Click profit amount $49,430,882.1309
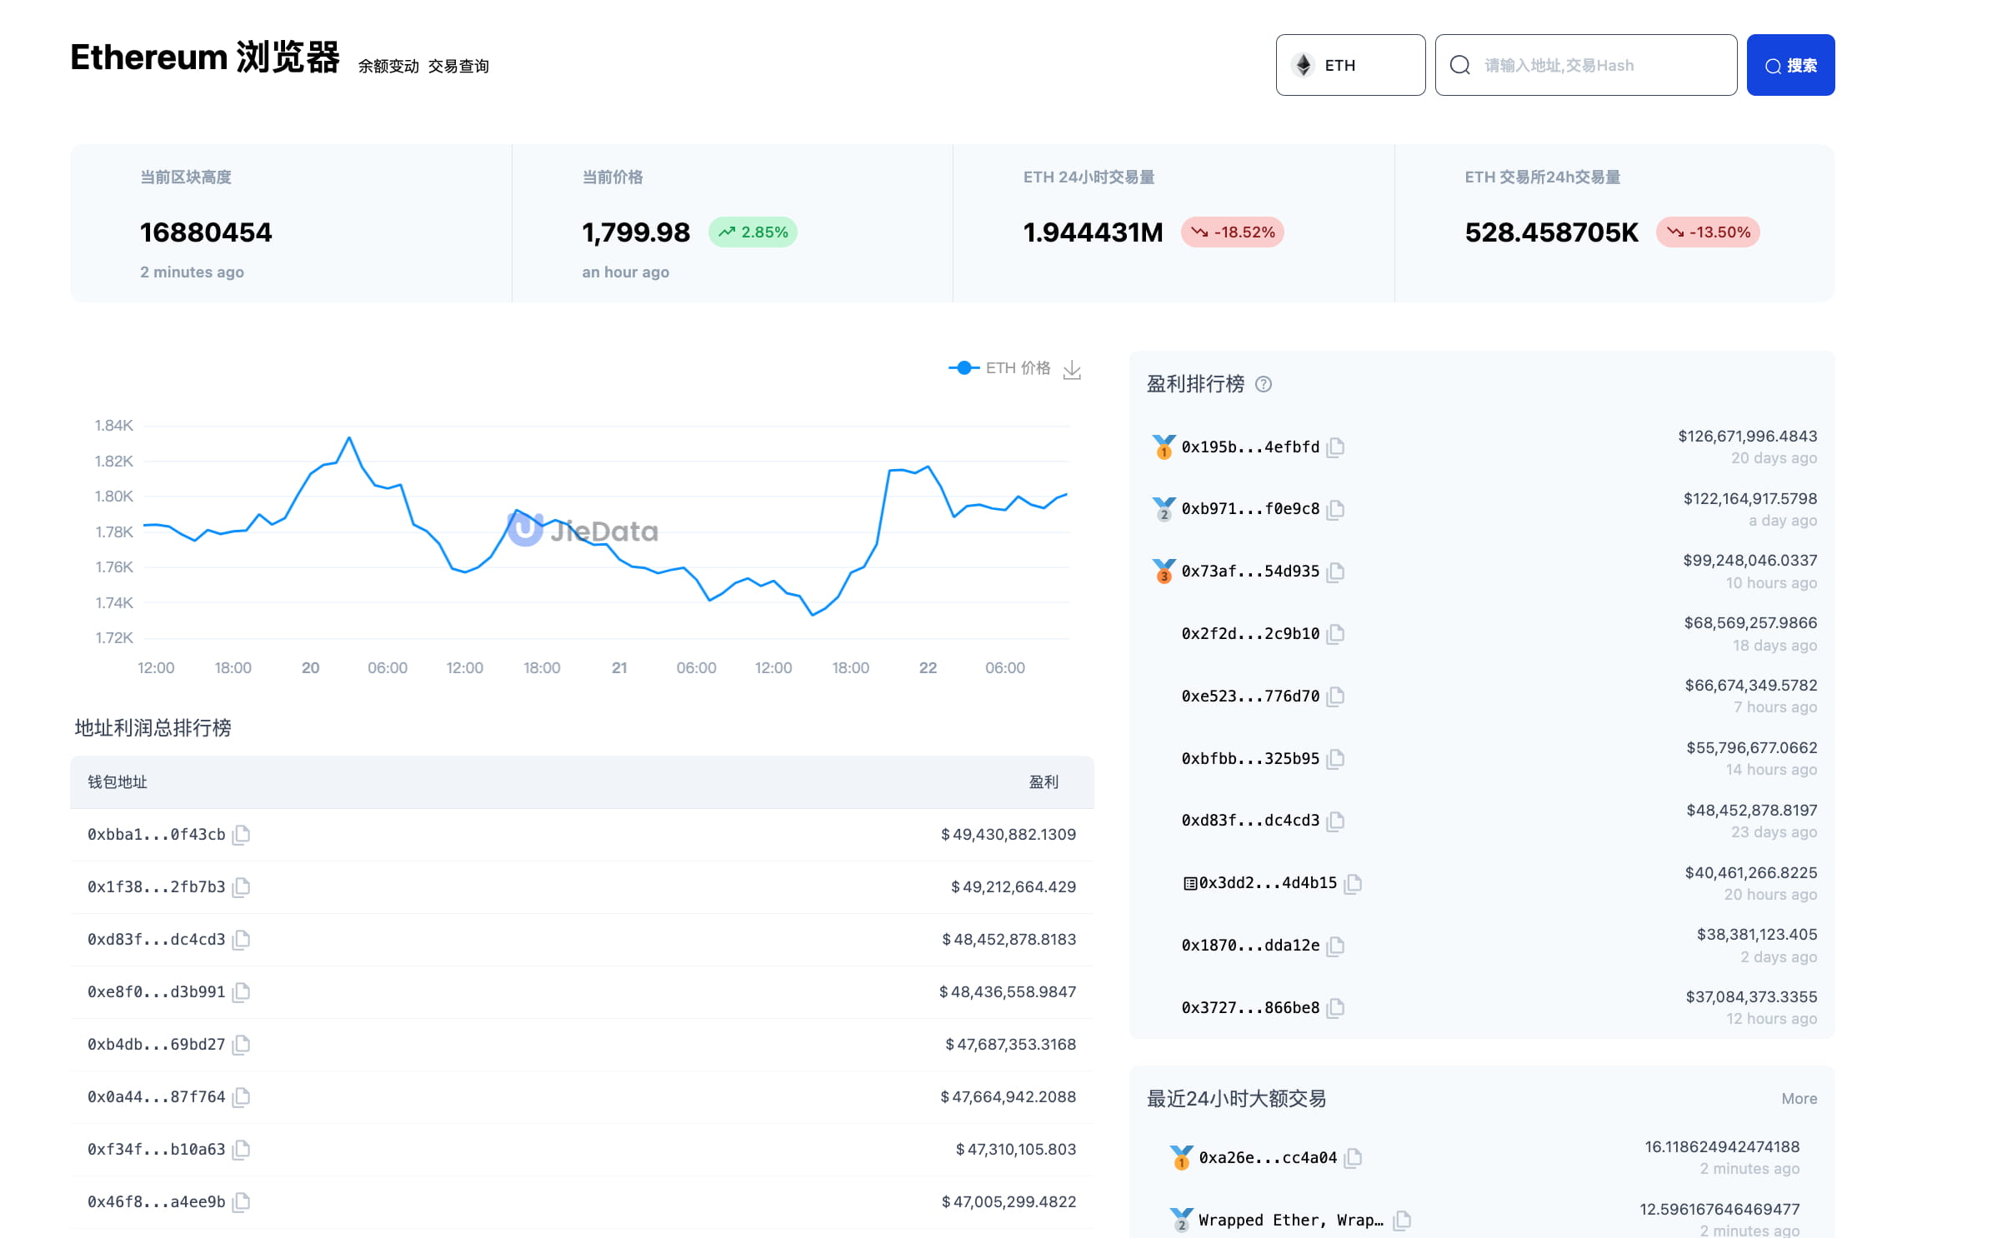This screenshot has width=2012, height=1238. [1009, 835]
